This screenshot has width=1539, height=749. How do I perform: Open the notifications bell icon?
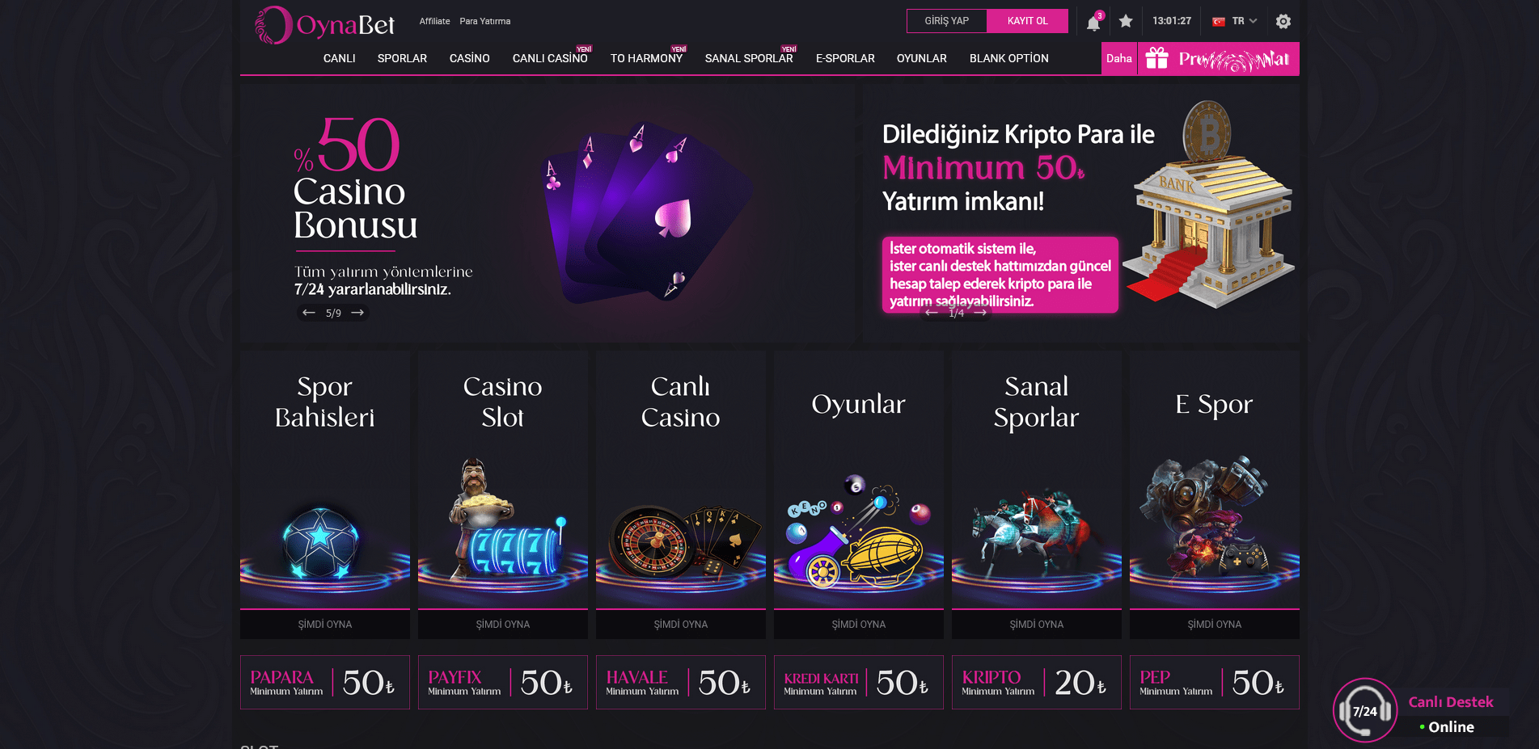pyautogui.click(x=1093, y=22)
